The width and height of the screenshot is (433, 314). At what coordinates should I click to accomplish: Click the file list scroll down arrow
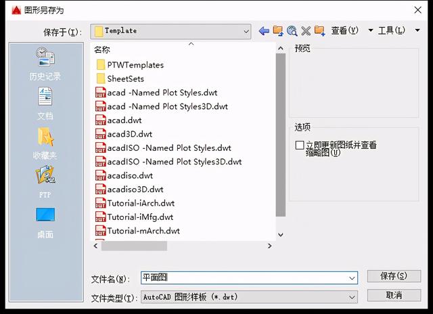(281, 235)
